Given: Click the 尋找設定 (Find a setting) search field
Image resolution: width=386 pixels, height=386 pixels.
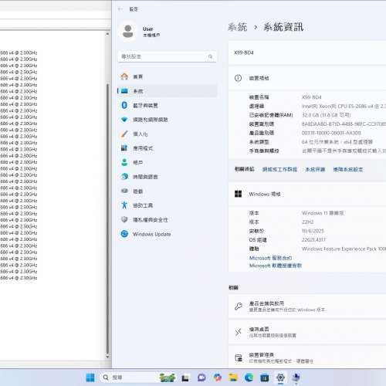Looking at the screenshot, I should [x=167, y=56].
